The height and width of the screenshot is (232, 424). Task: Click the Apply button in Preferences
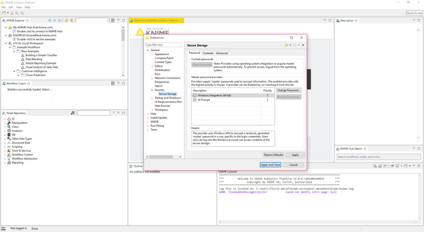click(x=295, y=155)
